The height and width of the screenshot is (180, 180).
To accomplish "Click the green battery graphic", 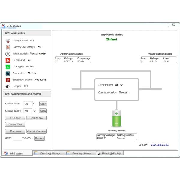I will pos(117,118).
